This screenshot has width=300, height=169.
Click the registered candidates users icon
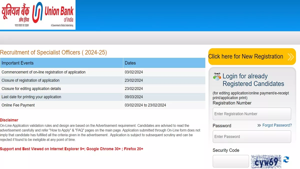click(217, 77)
